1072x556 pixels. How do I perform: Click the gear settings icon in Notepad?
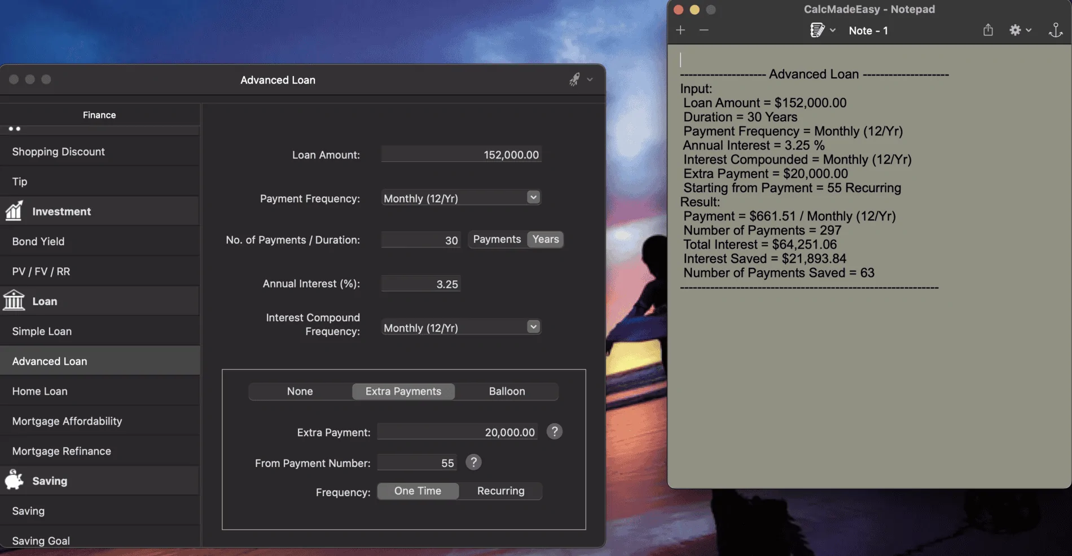click(x=1015, y=30)
